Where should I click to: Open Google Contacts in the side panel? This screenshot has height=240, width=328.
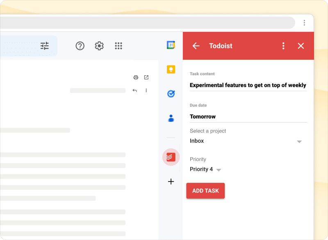click(171, 118)
